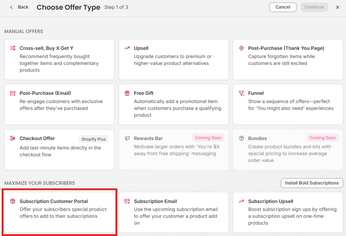Click the Shopify Plus badge
This screenshot has width=346, height=236.
tap(94, 139)
